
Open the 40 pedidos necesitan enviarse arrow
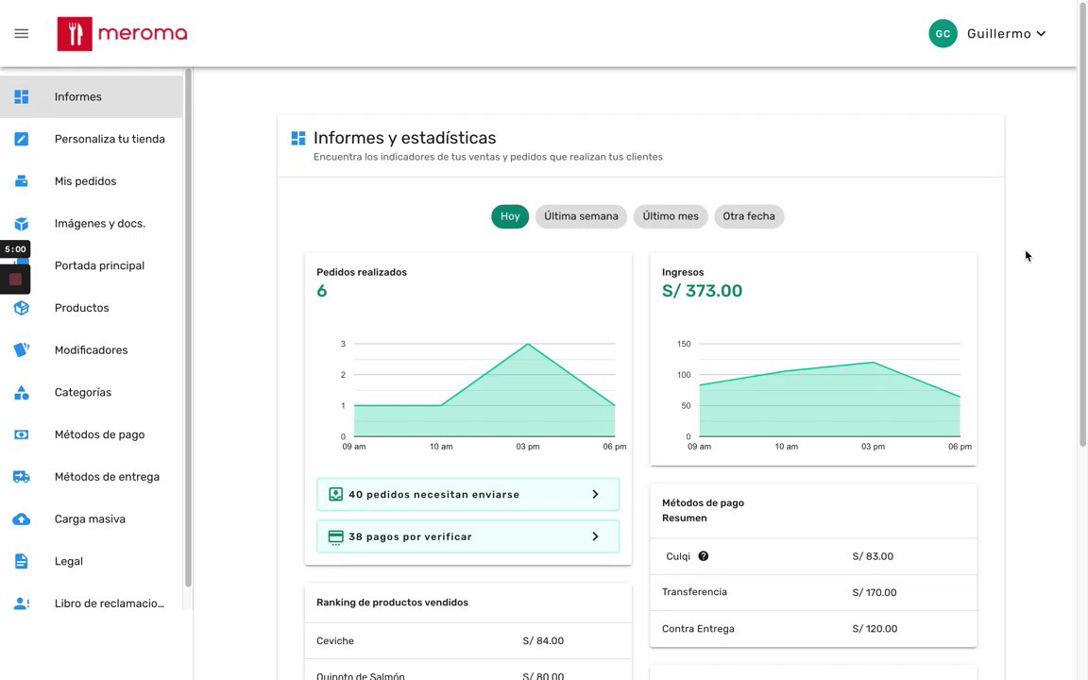click(x=595, y=494)
